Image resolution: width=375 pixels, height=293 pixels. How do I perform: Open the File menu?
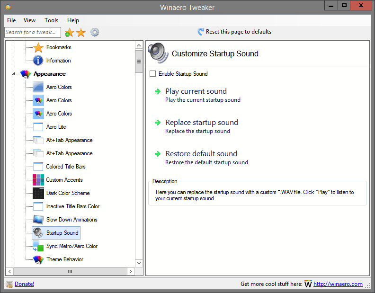point(11,20)
